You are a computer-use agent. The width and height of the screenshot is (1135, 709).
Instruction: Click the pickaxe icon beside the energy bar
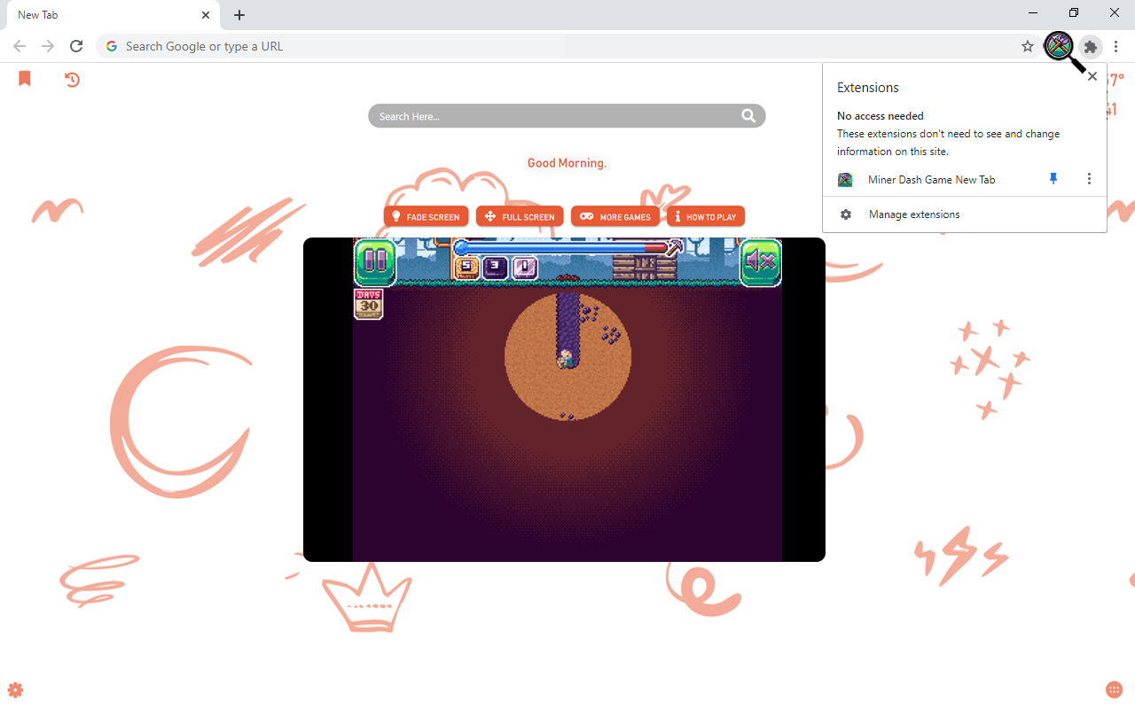pyautogui.click(x=676, y=248)
